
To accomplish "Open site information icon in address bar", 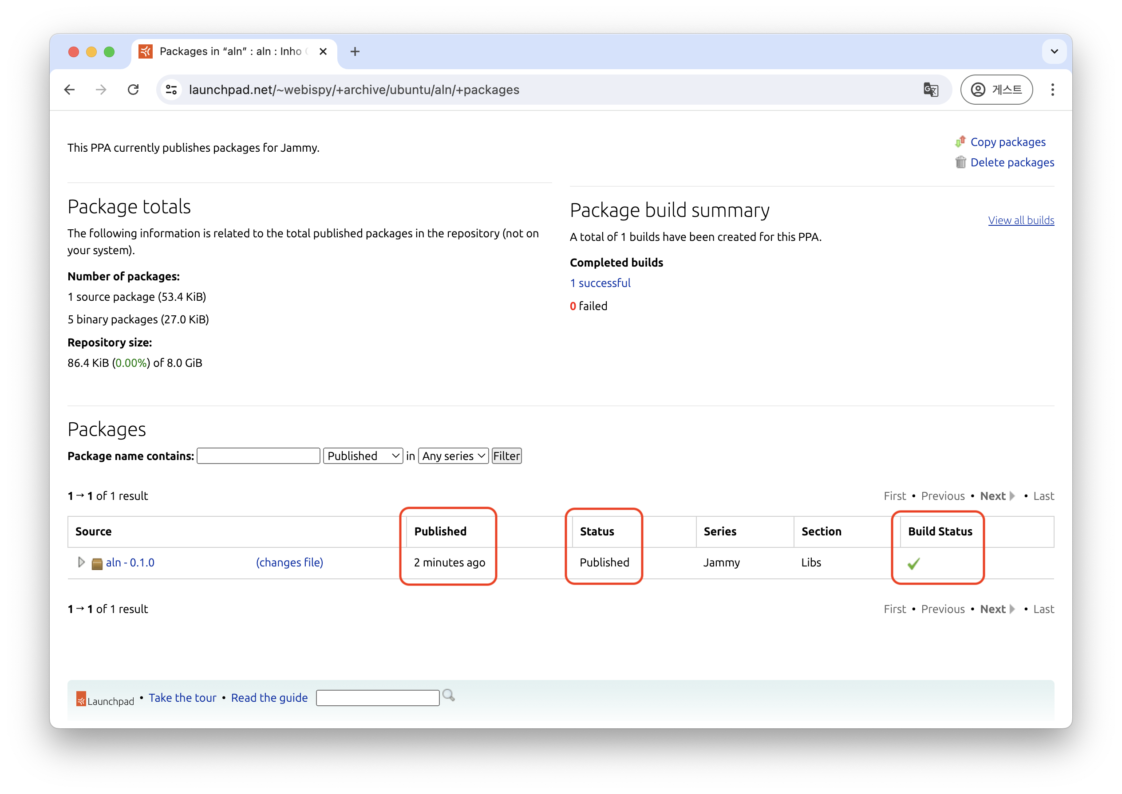I will click(x=171, y=90).
